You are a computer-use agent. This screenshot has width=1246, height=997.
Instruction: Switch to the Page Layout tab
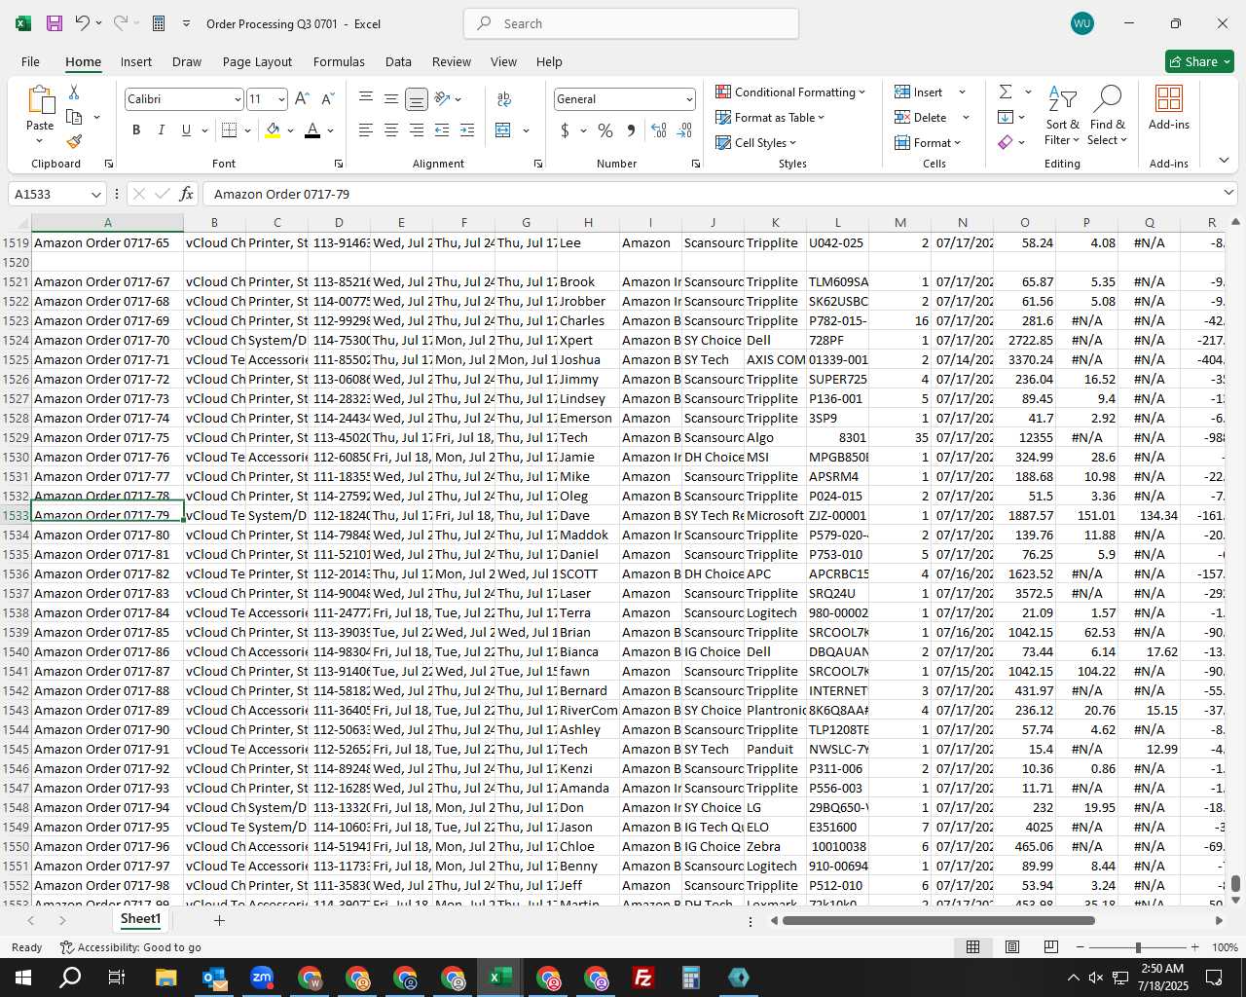[x=257, y=61]
